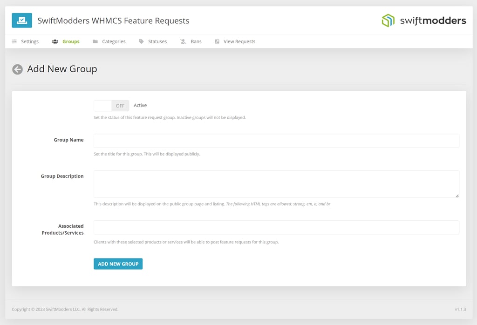Viewport: 477px width, 325px height.
Task: Click the blue feature requests logo icon
Action: pos(22,20)
